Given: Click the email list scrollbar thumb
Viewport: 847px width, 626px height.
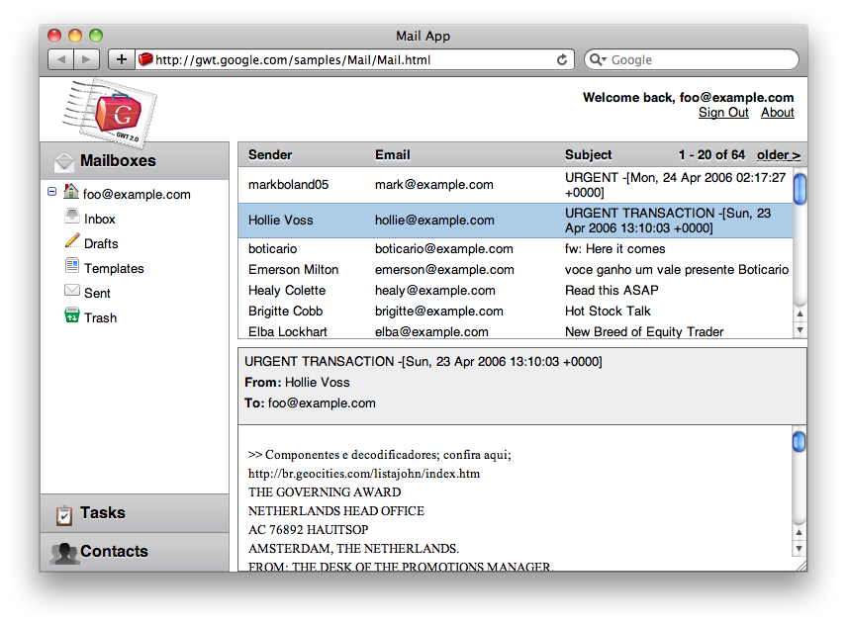Looking at the screenshot, I should point(800,188).
